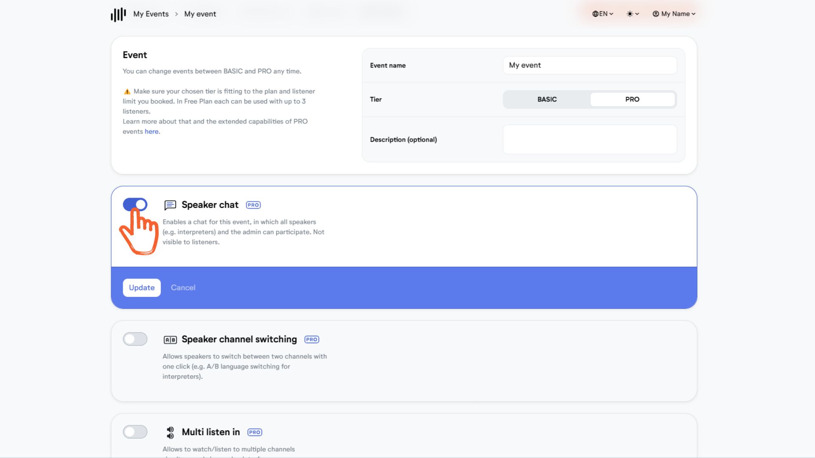Screen dimensions: 815x458
Task: Click the Cancel button
Action: pyautogui.click(x=183, y=288)
